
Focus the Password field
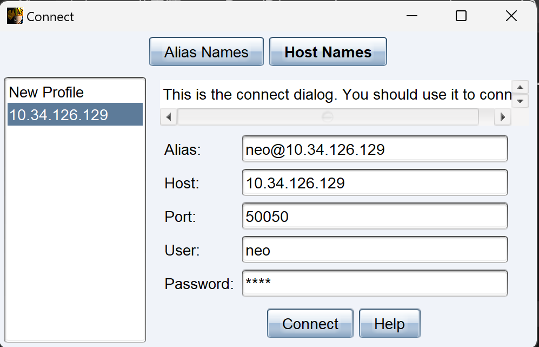coord(375,283)
